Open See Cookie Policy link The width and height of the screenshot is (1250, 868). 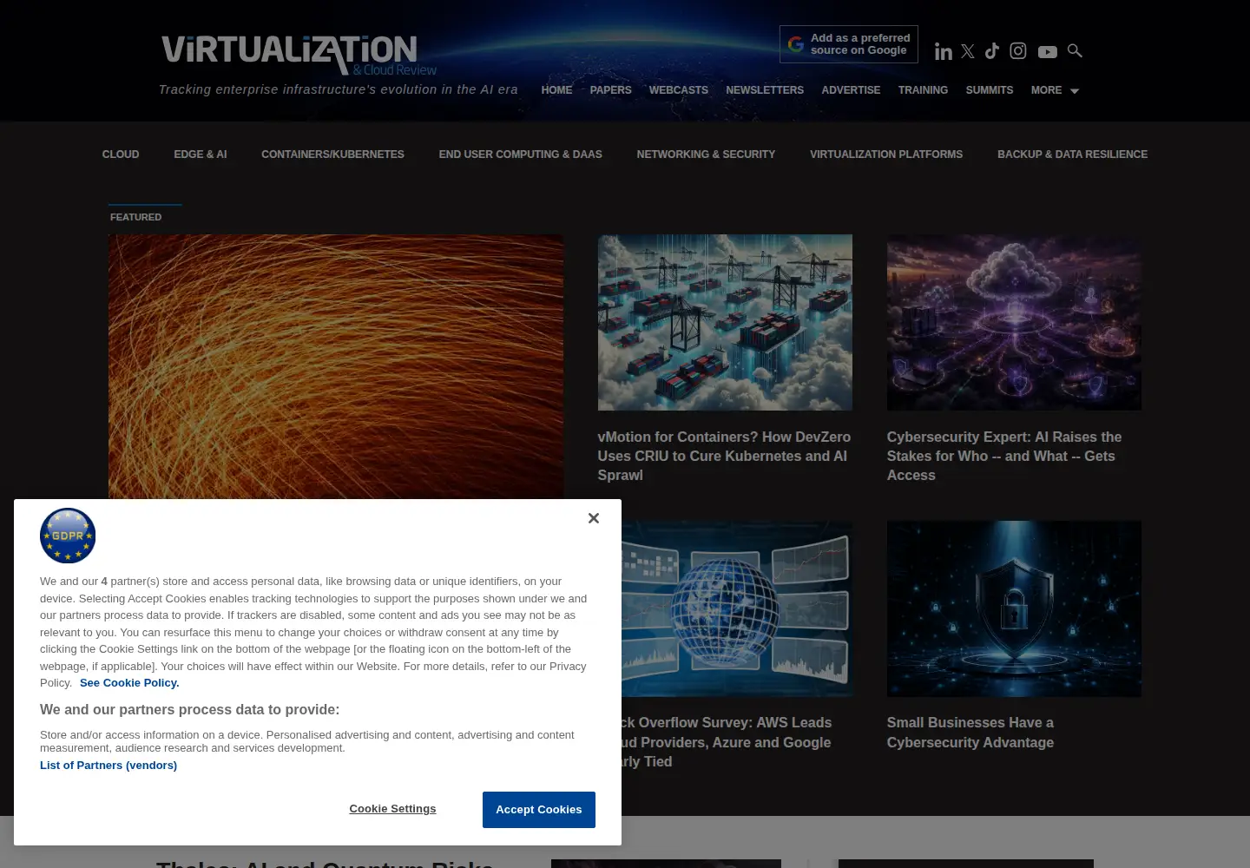pos(129,683)
